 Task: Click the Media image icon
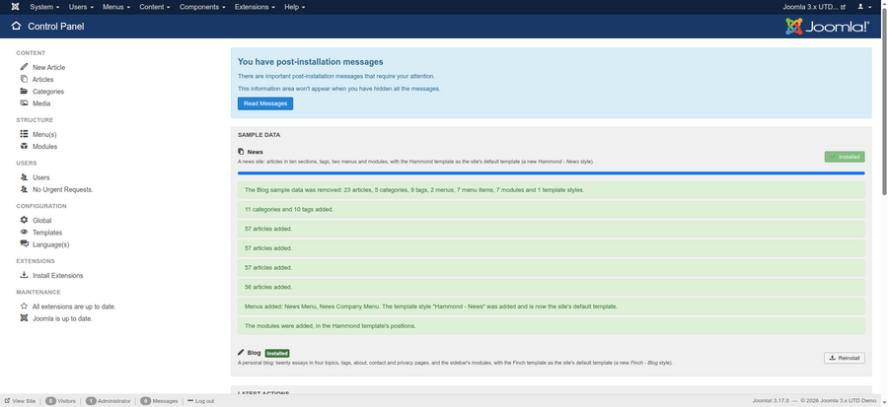point(24,102)
